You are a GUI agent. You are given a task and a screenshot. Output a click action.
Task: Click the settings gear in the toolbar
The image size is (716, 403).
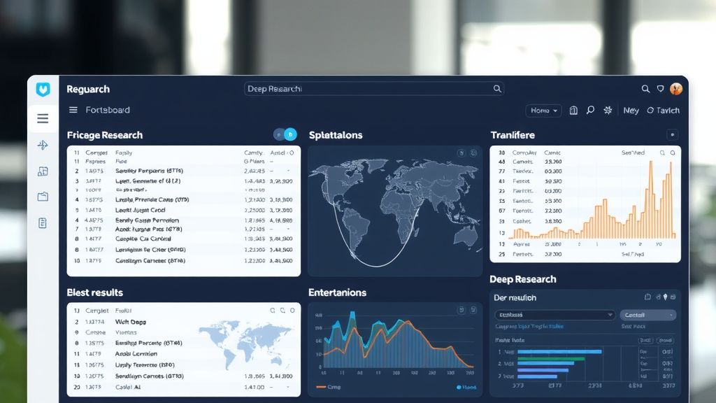coord(608,111)
